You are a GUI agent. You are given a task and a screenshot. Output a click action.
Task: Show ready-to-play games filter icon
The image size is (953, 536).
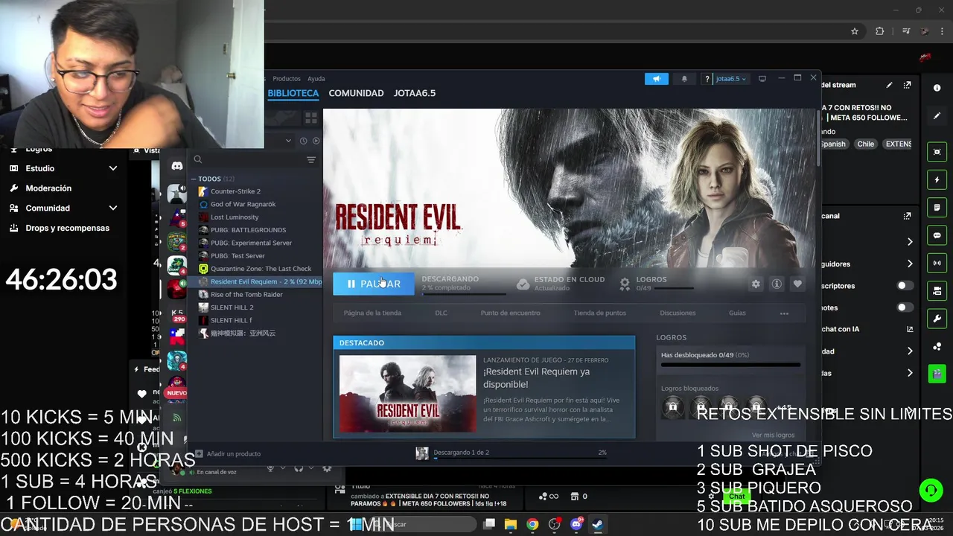pos(316,141)
